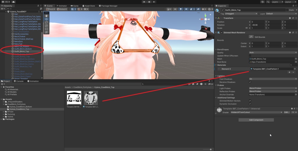Open the Pivot handle position dropdown

[x=51, y=9]
